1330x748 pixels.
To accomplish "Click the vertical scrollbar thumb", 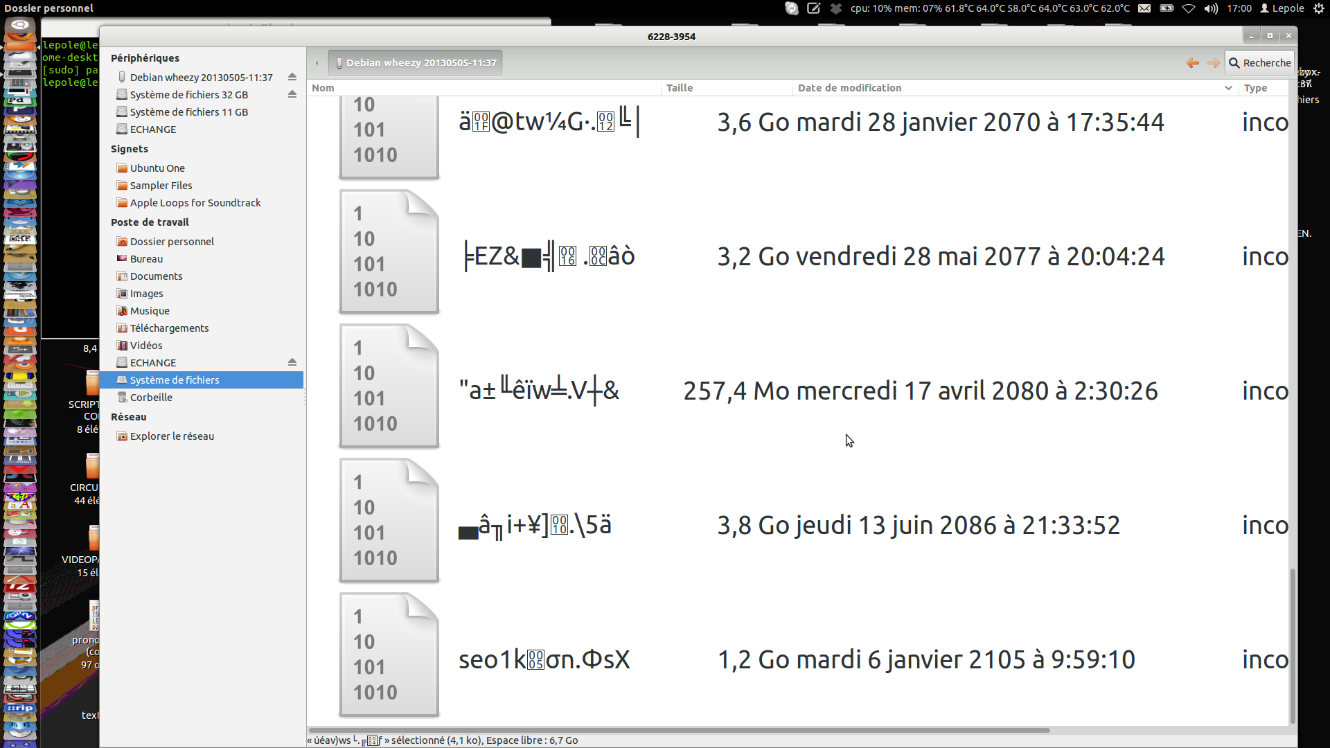I will pyautogui.click(x=1292, y=644).
